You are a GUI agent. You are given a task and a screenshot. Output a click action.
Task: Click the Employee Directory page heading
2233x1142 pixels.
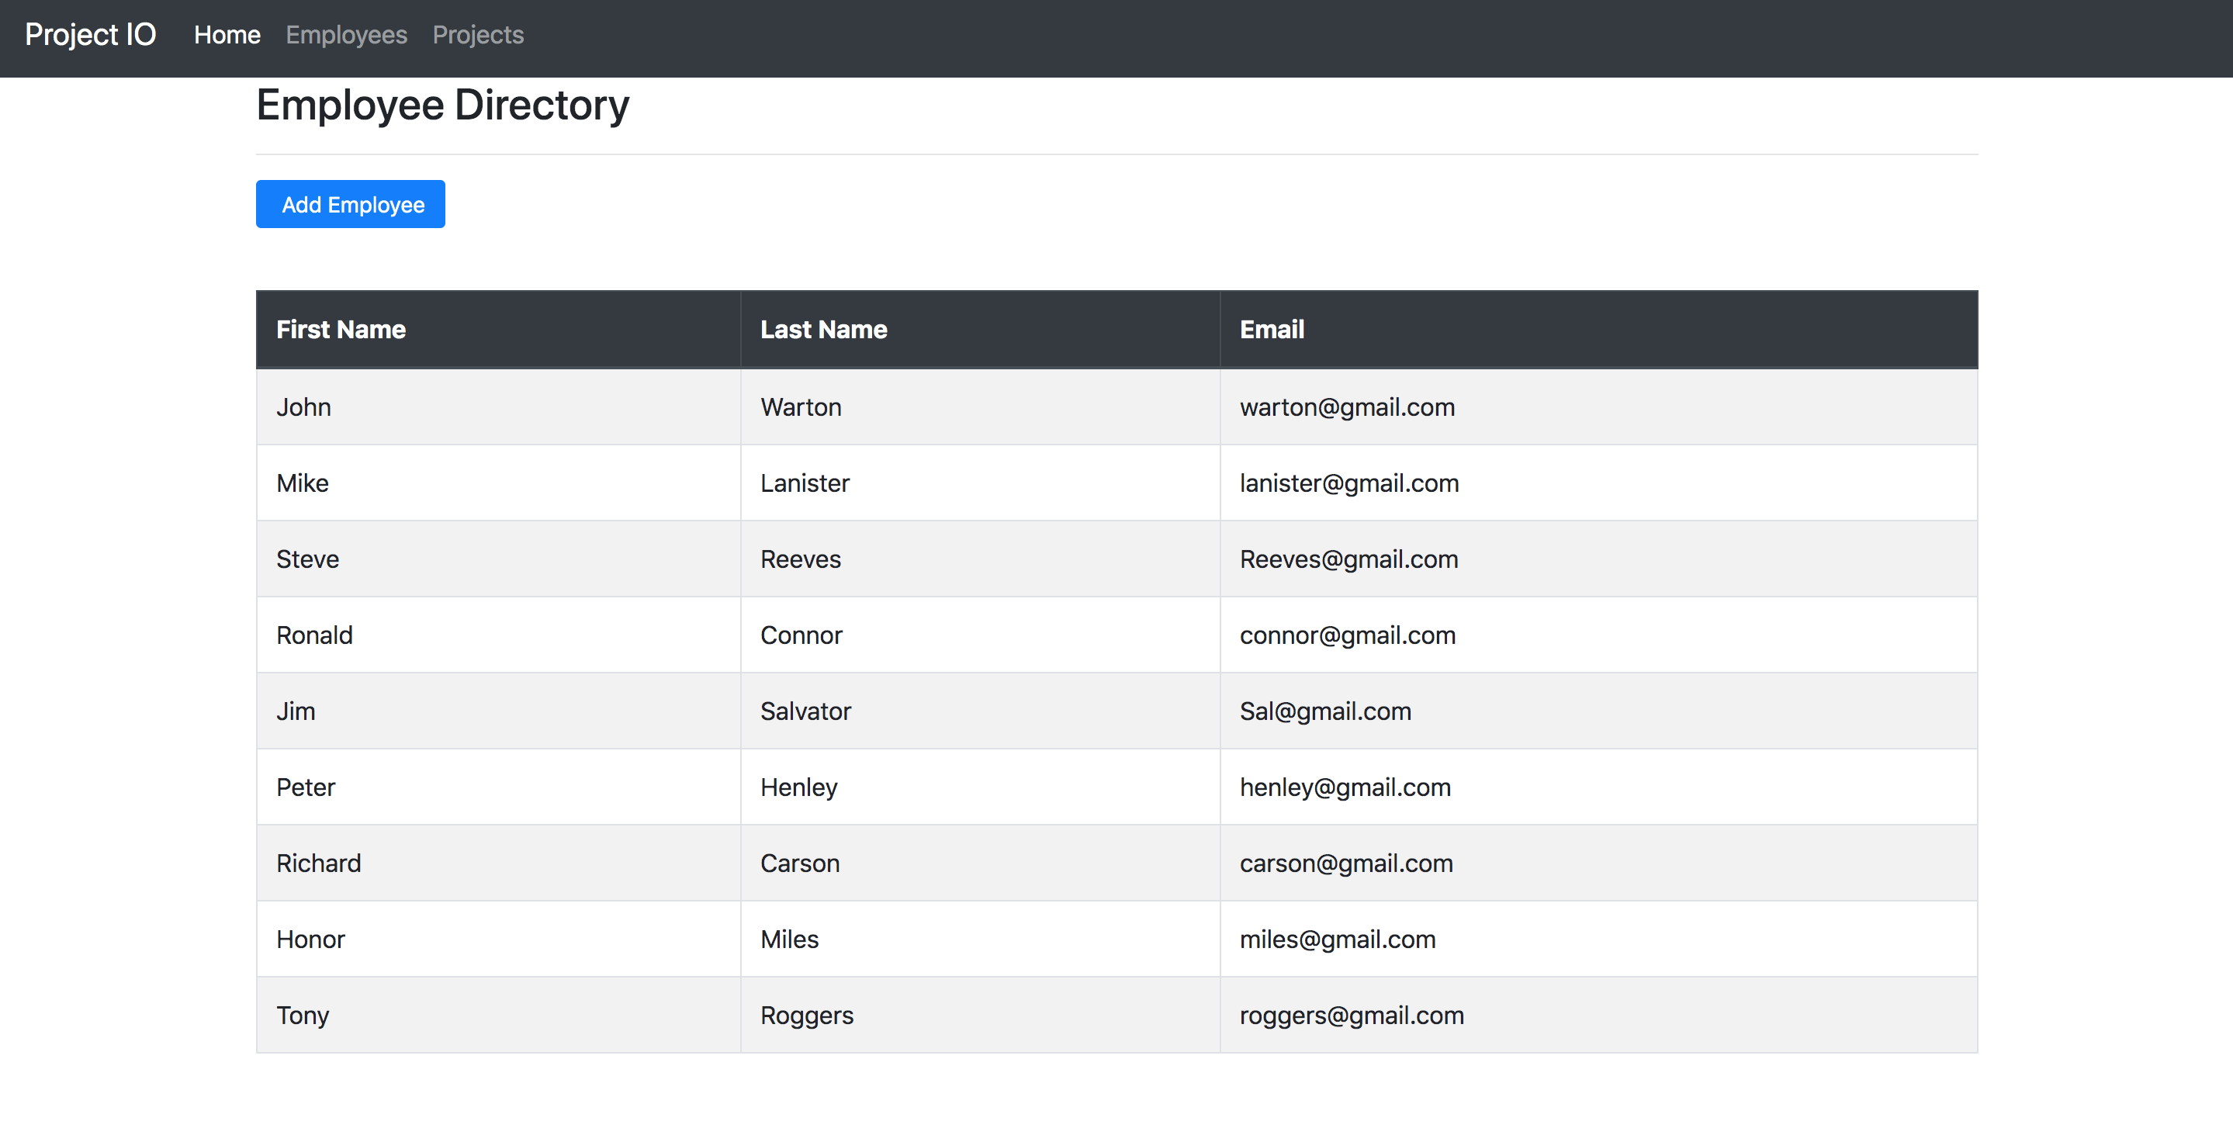click(442, 106)
